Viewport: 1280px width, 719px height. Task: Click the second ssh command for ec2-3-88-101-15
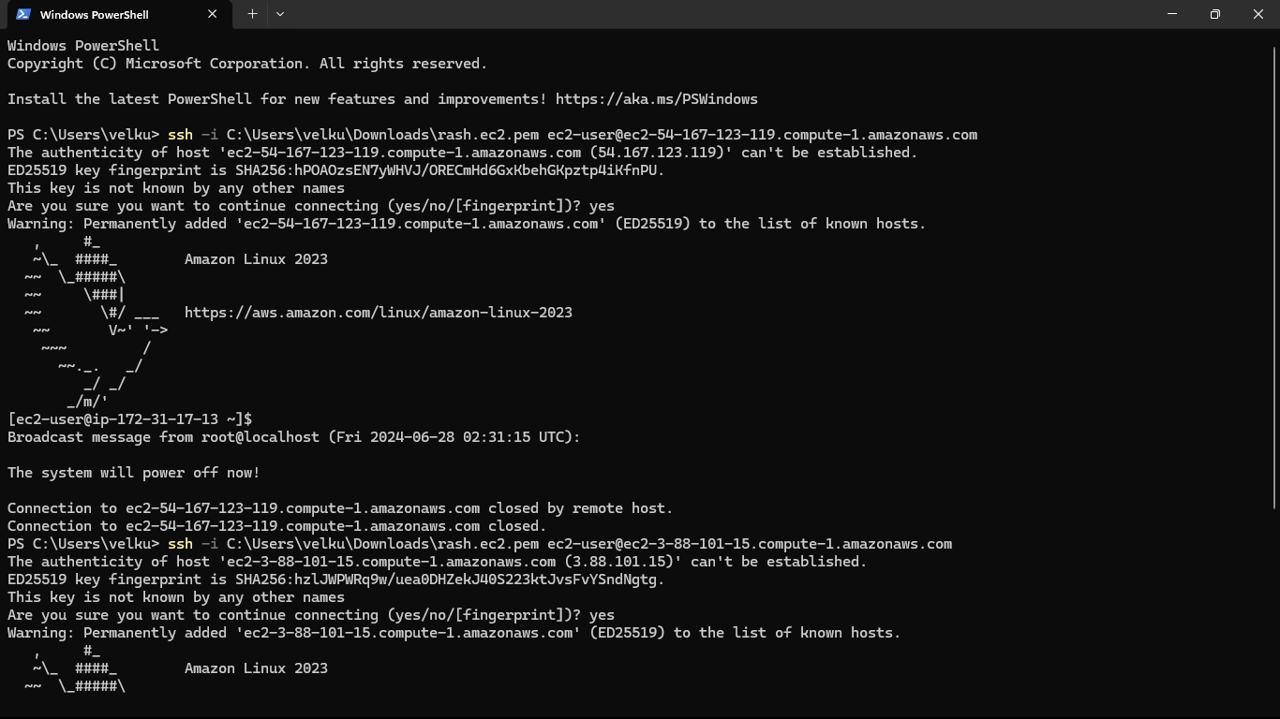559,544
